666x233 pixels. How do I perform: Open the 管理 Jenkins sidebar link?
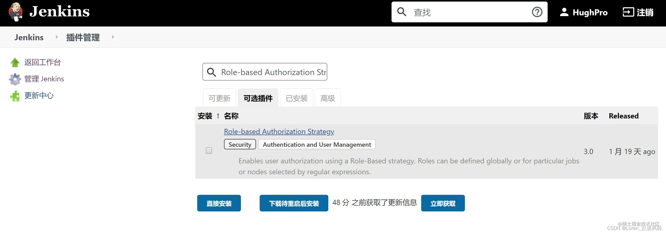pyautogui.click(x=44, y=79)
